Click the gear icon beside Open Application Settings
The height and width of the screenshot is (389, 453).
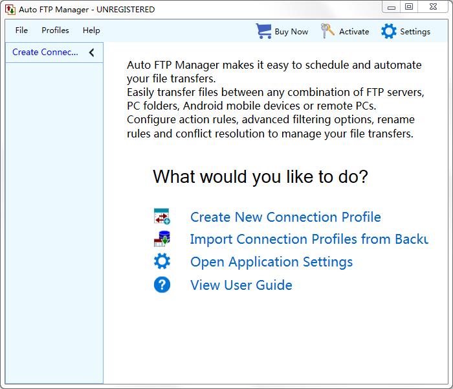coord(162,262)
